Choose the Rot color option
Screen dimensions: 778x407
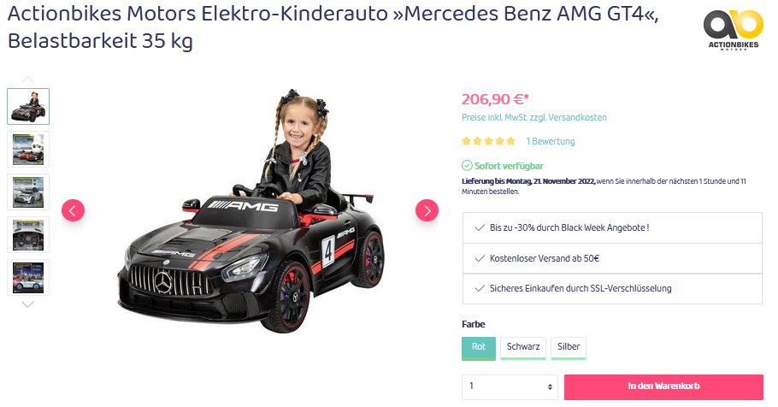click(478, 349)
